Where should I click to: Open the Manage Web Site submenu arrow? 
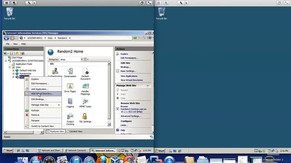[59, 105]
